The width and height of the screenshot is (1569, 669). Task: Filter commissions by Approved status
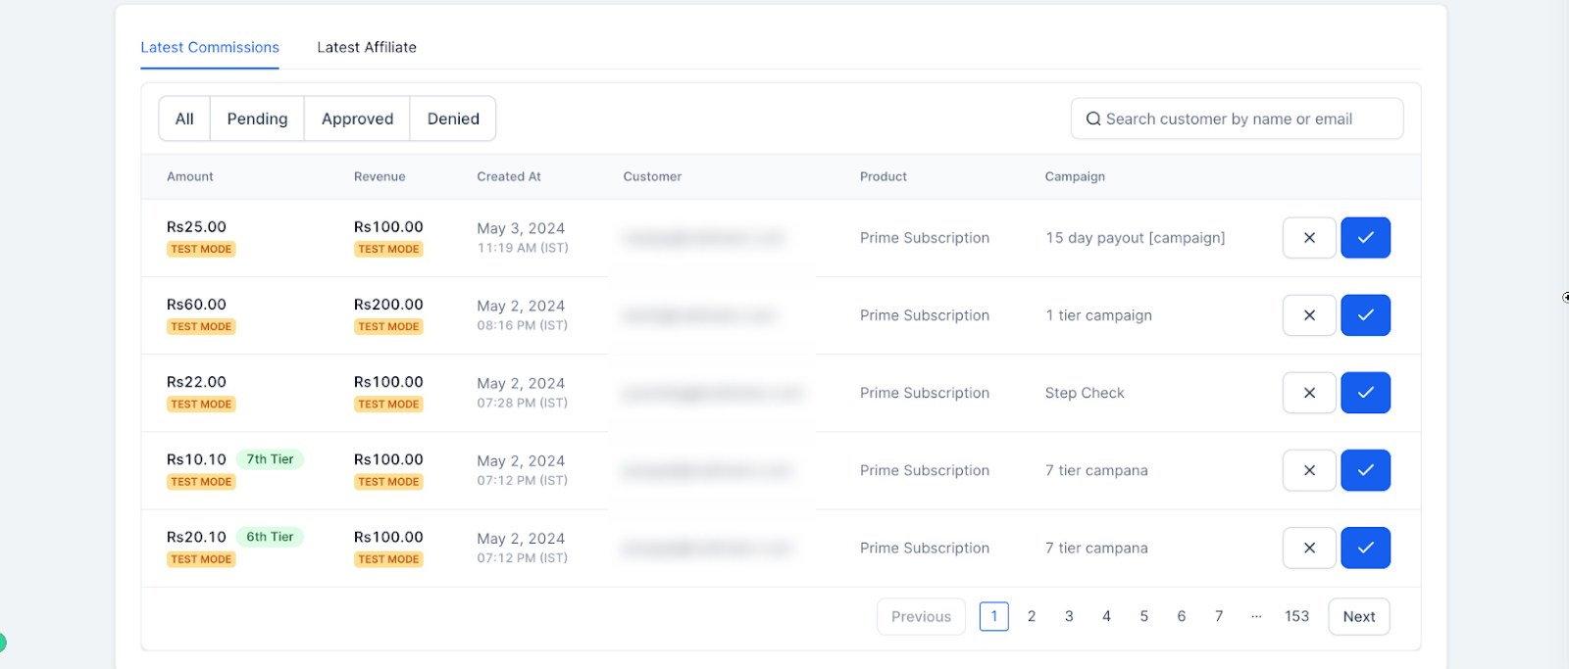point(357,119)
